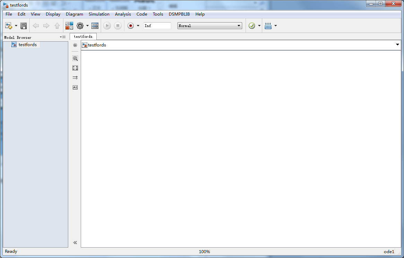Open the Diagram menu
404x258 pixels.
(x=74, y=14)
